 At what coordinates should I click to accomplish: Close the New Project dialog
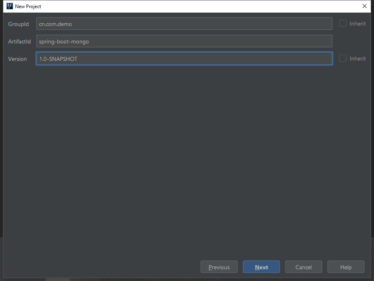tap(365, 6)
